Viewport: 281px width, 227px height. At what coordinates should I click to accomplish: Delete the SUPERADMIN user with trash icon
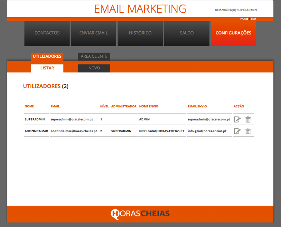pyautogui.click(x=248, y=119)
